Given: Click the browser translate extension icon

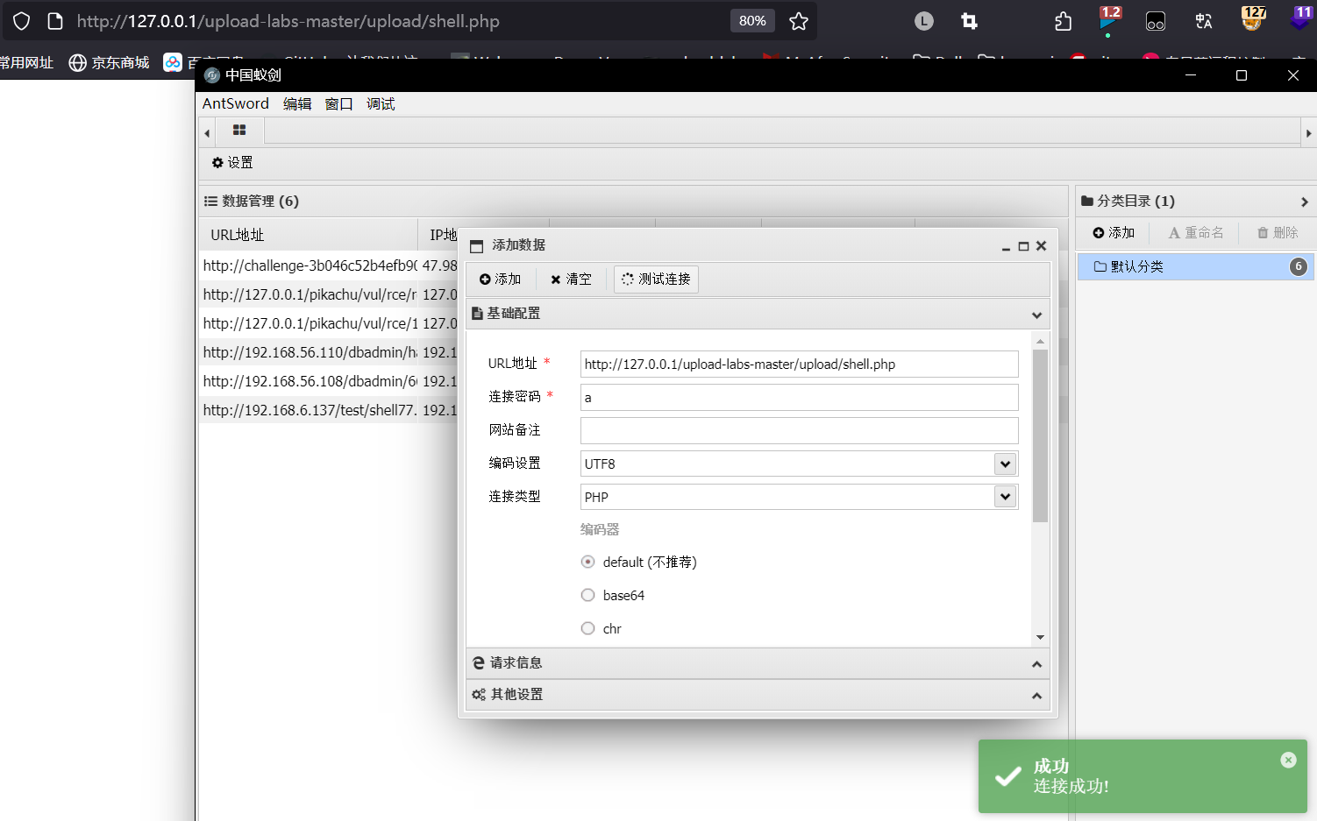Looking at the screenshot, I should point(1204,21).
